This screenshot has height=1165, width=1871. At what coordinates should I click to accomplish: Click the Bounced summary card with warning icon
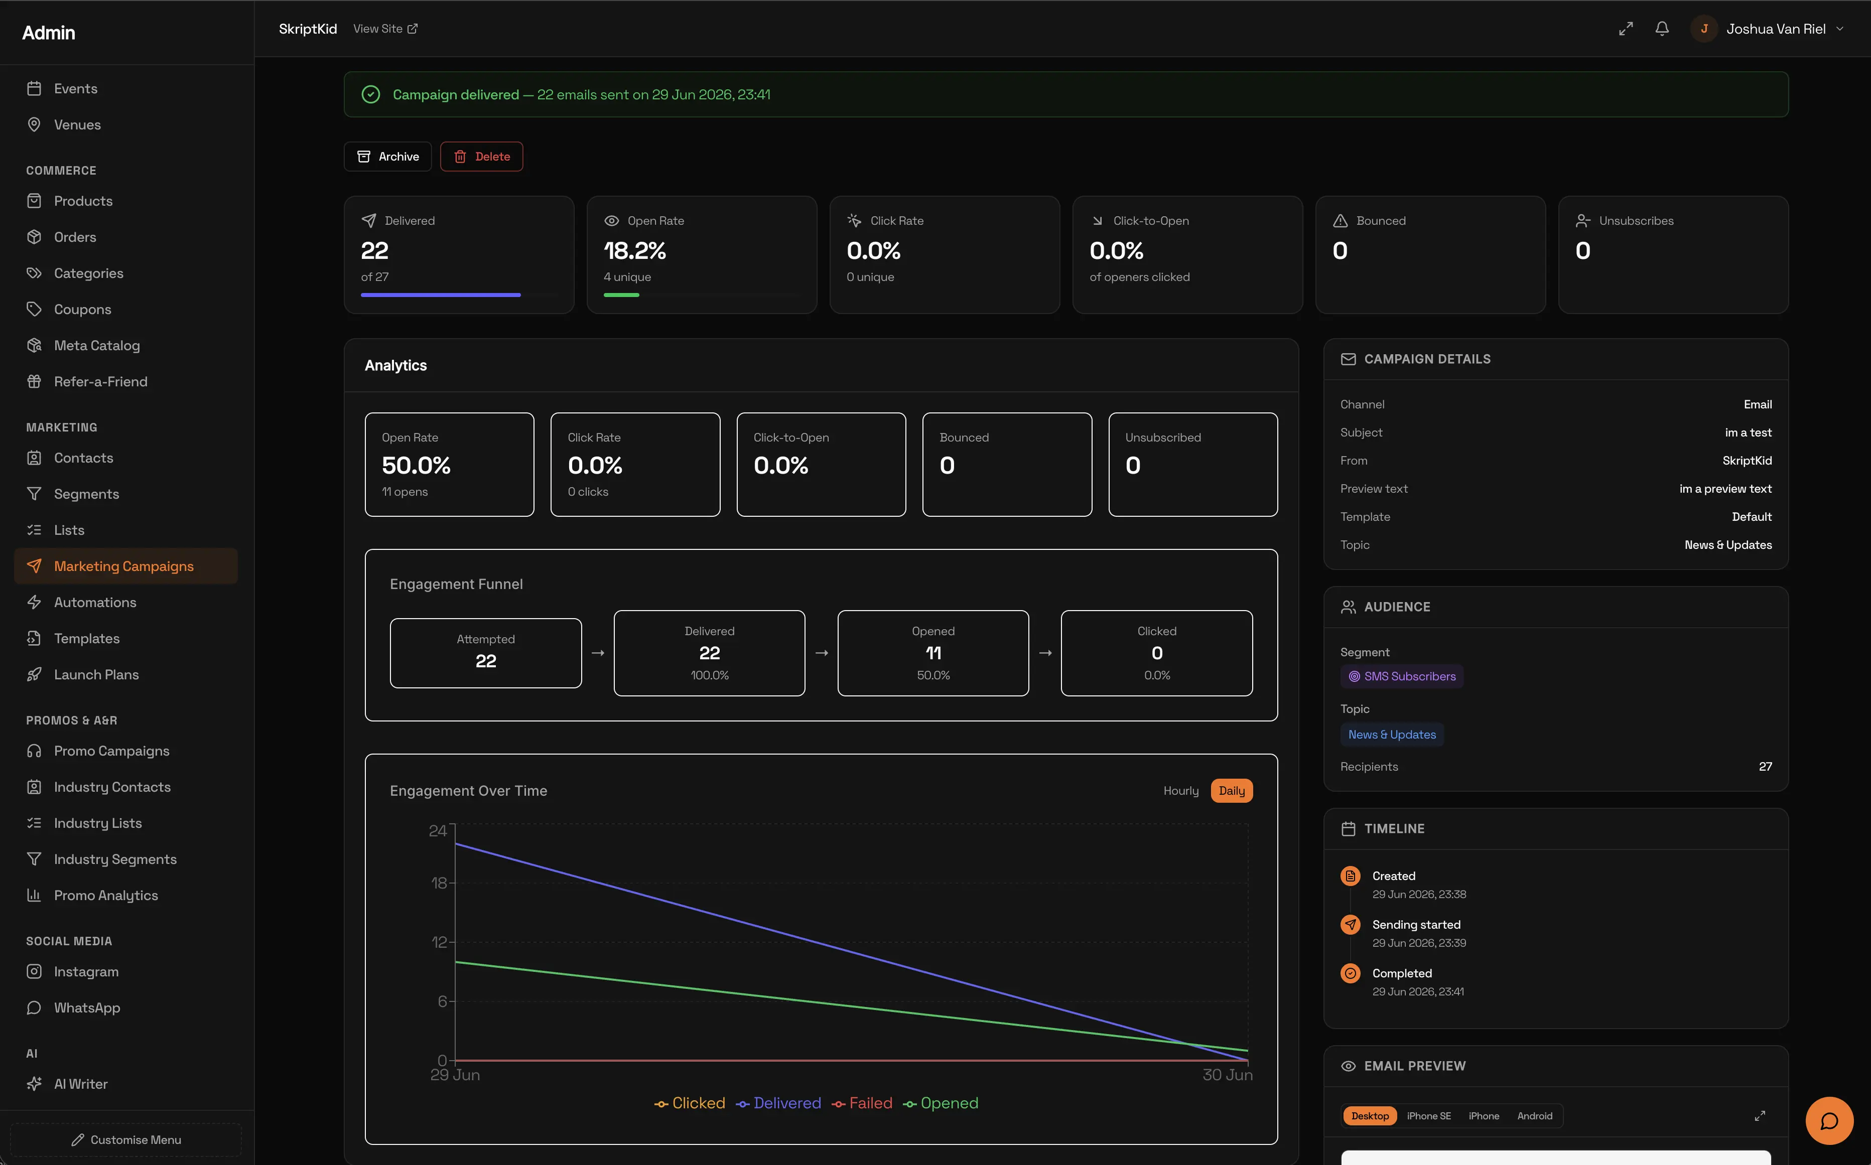point(1430,255)
